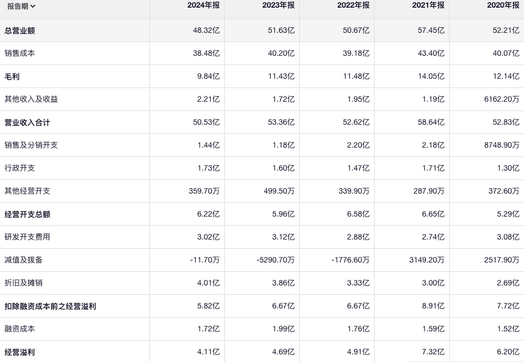
Task: Click the 经营溢利 row label
Action: click(x=20, y=352)
